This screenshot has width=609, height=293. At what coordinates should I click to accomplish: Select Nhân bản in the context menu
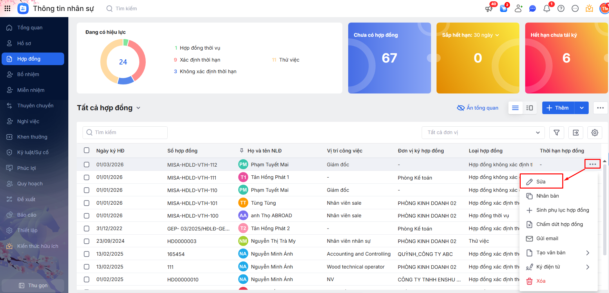pyautogui.click(x=547, y=196)
